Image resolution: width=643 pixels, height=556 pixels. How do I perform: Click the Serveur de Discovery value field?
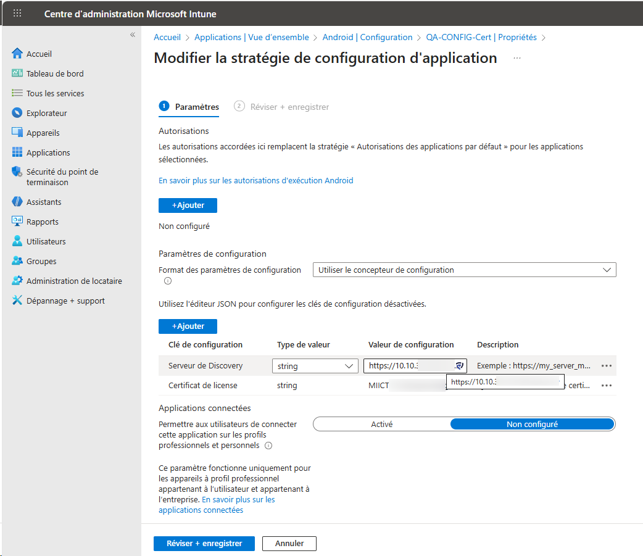[x=407, y=366]
